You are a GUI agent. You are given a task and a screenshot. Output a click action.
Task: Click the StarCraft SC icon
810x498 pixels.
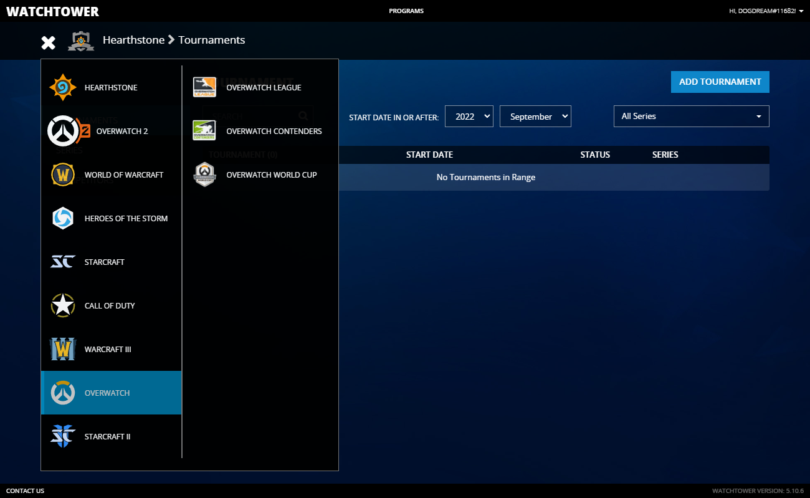63,262
